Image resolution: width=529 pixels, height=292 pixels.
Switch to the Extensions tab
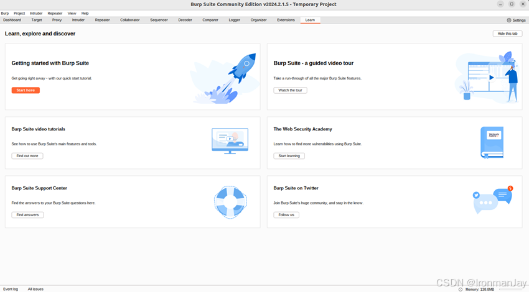point(286,21)
